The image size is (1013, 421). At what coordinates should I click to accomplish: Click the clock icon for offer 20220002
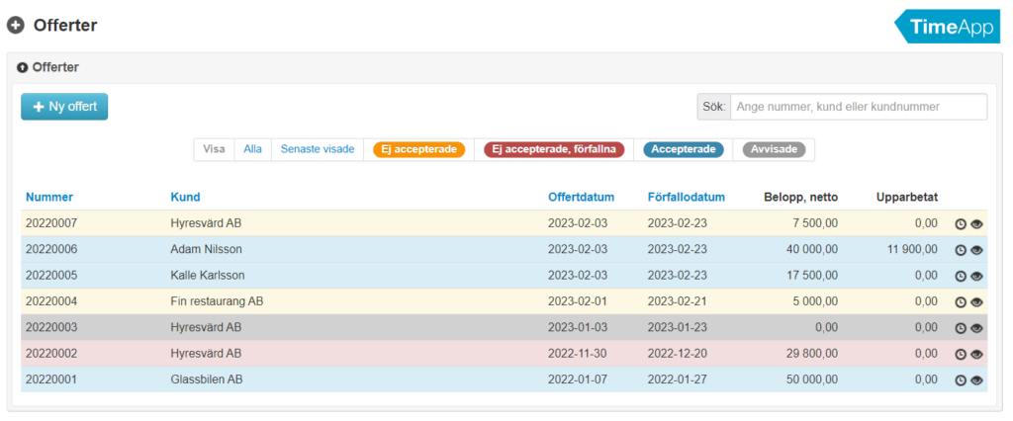960,354
